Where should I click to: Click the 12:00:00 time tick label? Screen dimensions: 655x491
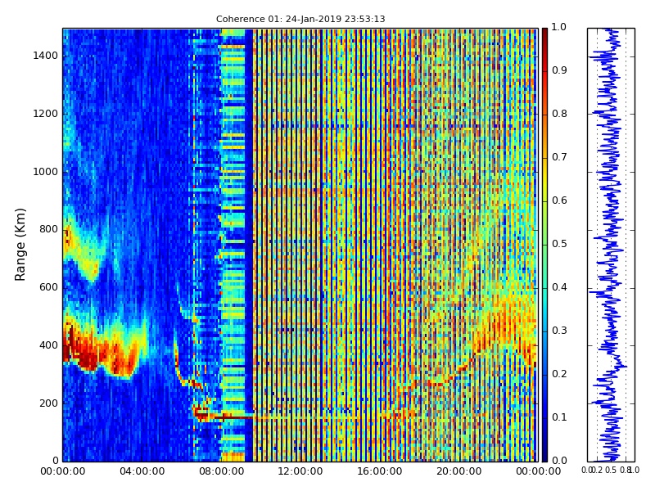coord(300,471)
